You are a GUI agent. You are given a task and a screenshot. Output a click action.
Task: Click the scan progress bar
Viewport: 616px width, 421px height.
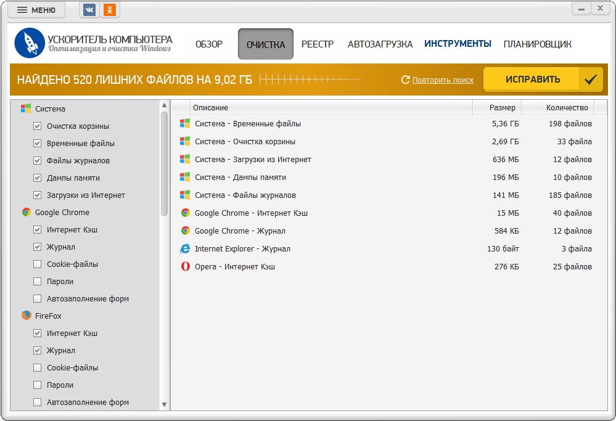click(310, 80)
